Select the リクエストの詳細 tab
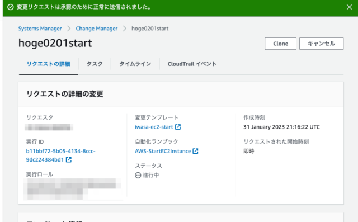The height and width of the screenshot is (222, 358). tap(49, 64)
